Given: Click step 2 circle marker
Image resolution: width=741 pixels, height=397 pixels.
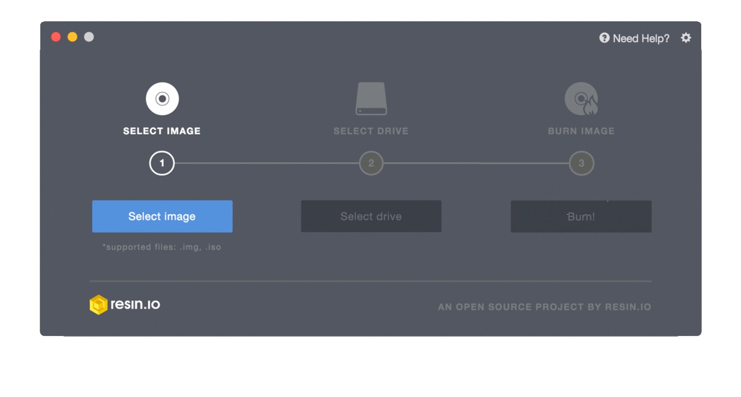Looking at the screenshot, I should tap(371, 163).
